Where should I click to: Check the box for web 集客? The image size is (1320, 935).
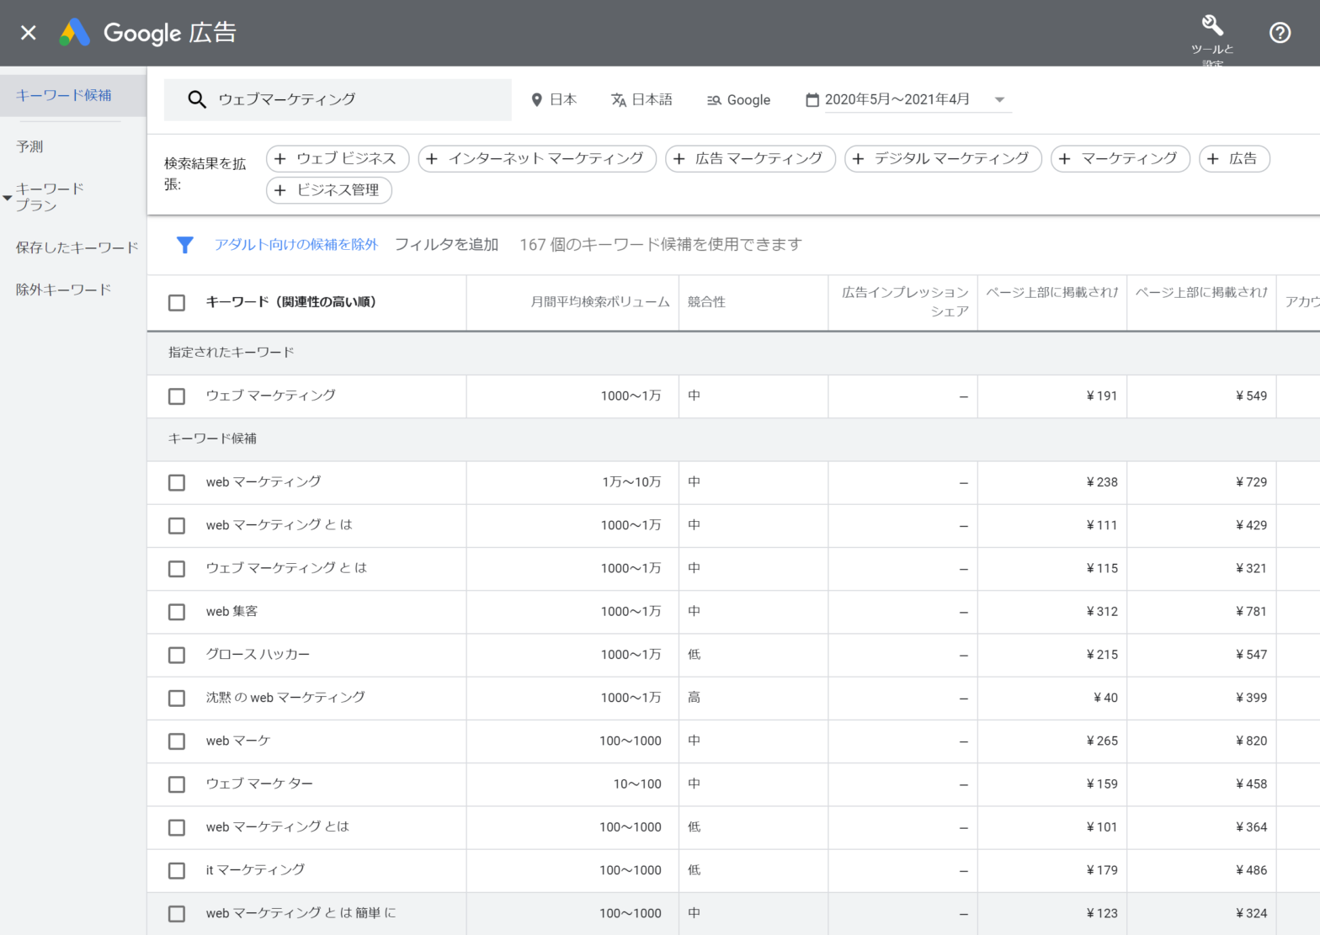pyautogui.click(x=177, y=612)
